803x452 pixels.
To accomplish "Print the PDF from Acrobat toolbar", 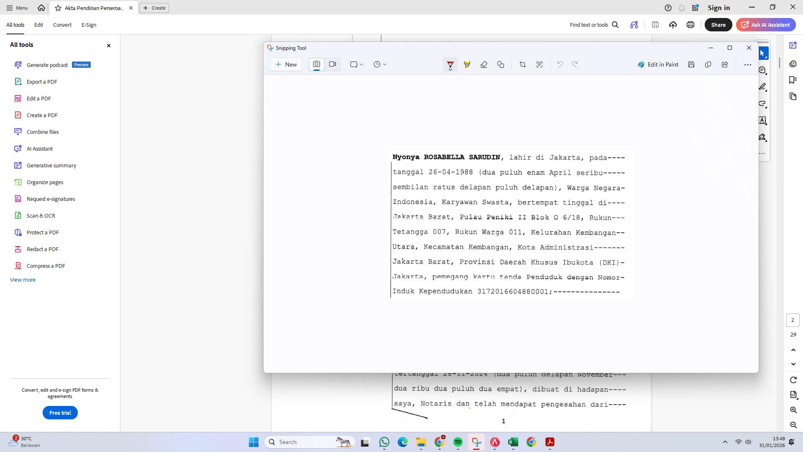I will 690,25.
